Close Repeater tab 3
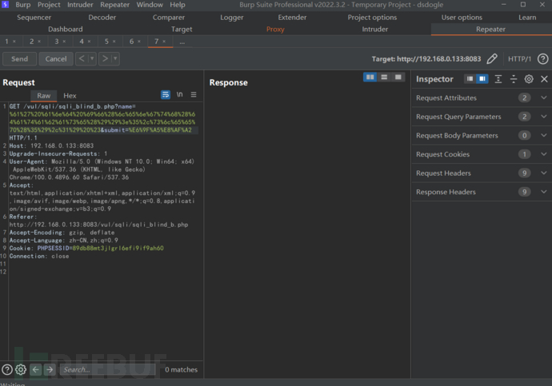The height and width of the screenshot is (386, 552). [x=64, y=42]
